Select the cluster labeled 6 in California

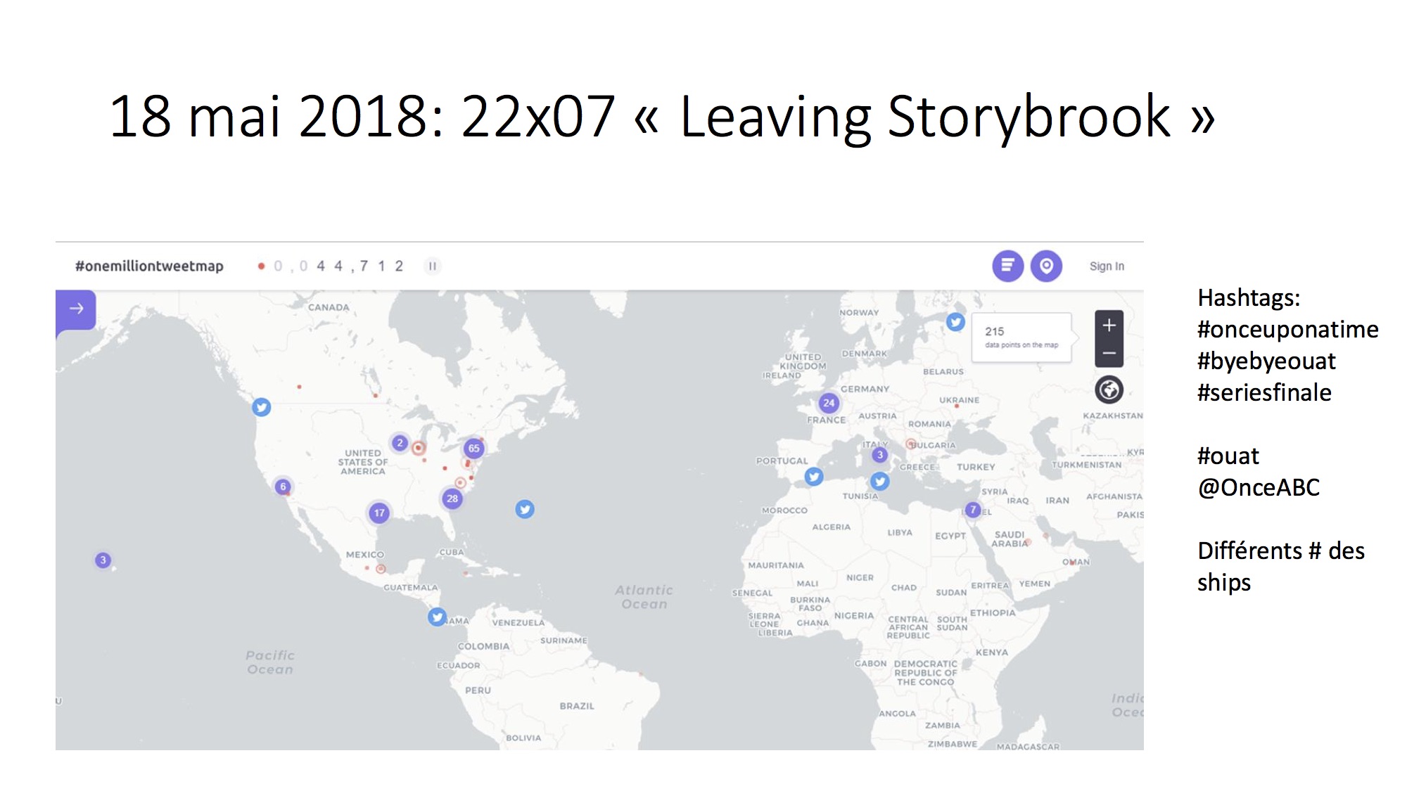tap(283, 487)
